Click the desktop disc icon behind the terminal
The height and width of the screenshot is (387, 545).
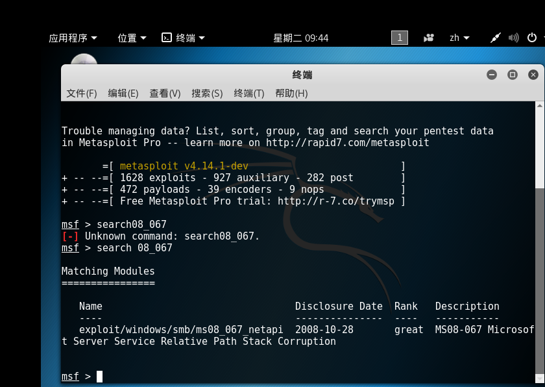[84, 59]
